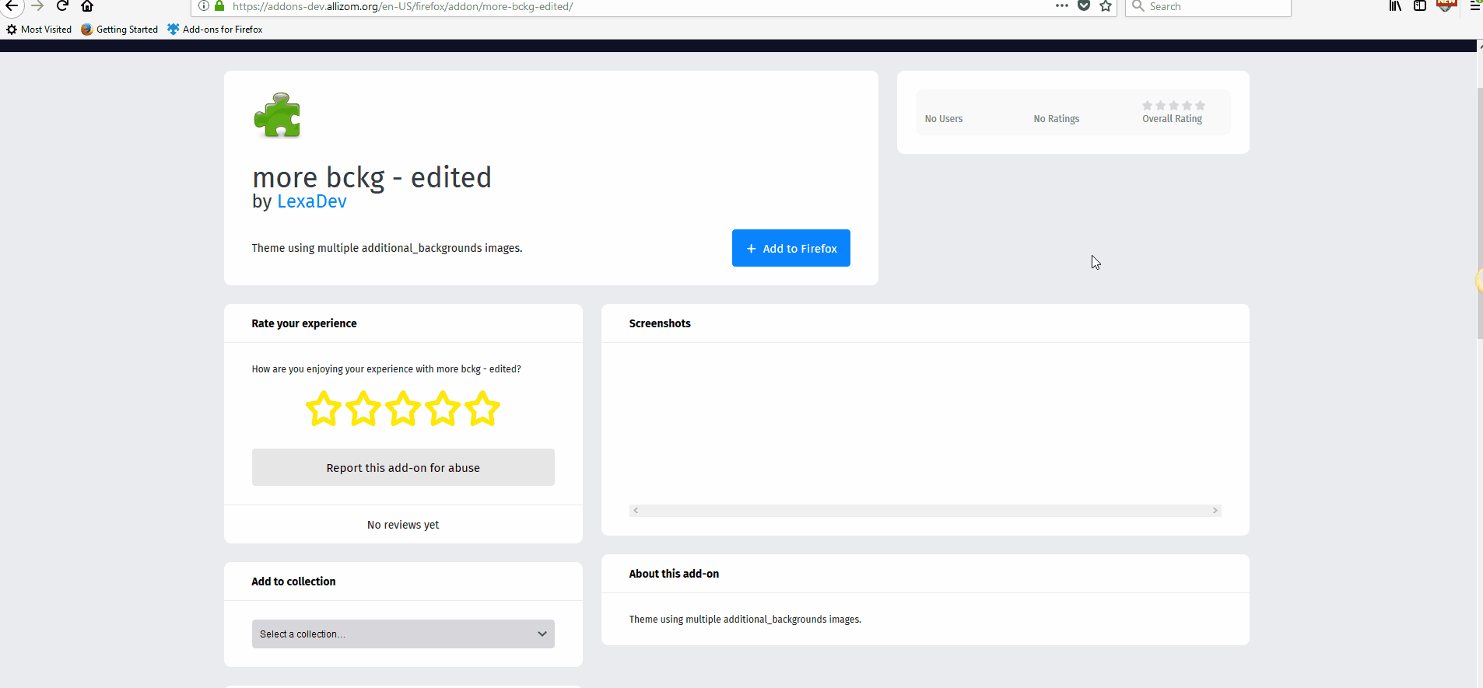This screenshot has width=1483, height=688.
Task: Open the page actions three-dot menu
Action: point(1061,6)
